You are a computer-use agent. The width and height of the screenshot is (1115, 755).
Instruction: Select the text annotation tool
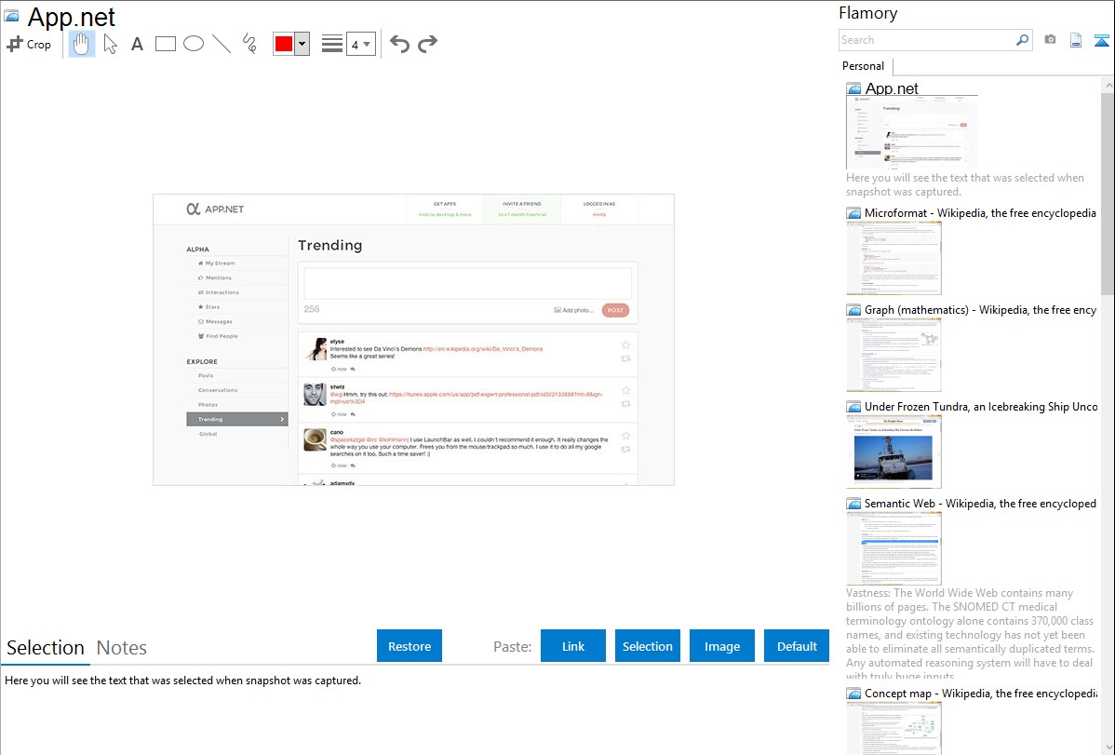(x=137, y=44)
